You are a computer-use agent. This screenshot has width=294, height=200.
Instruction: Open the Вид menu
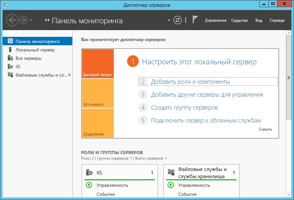[x=259, y=20]
